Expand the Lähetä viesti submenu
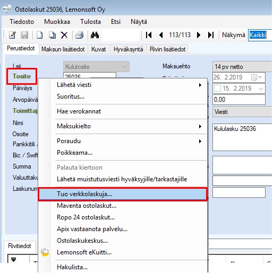The width and height of the screenshot is (273, 273). [200, 85]
